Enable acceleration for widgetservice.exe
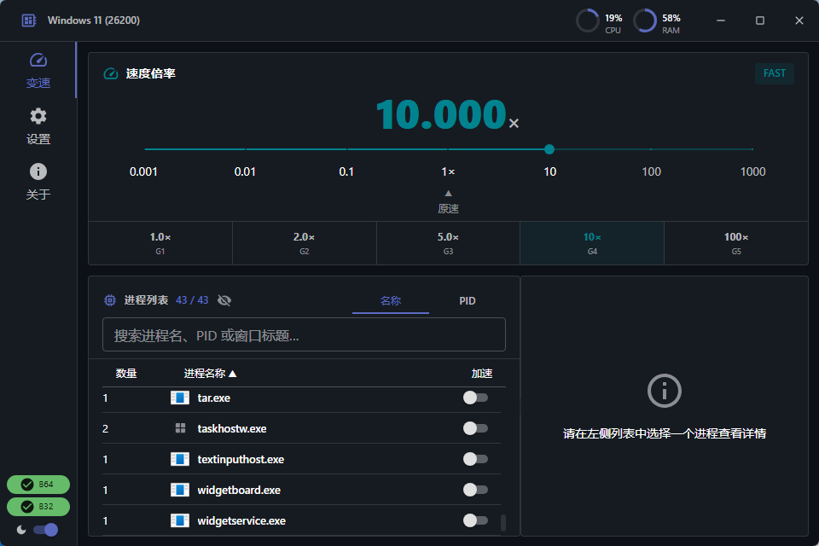819x546 pixels. [x=475, y=521]
